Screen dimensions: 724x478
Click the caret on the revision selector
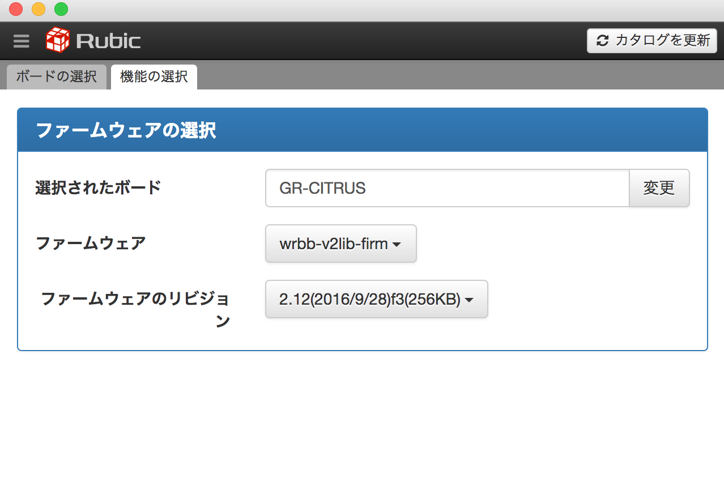pyautogui.click(x=469, y=299)
